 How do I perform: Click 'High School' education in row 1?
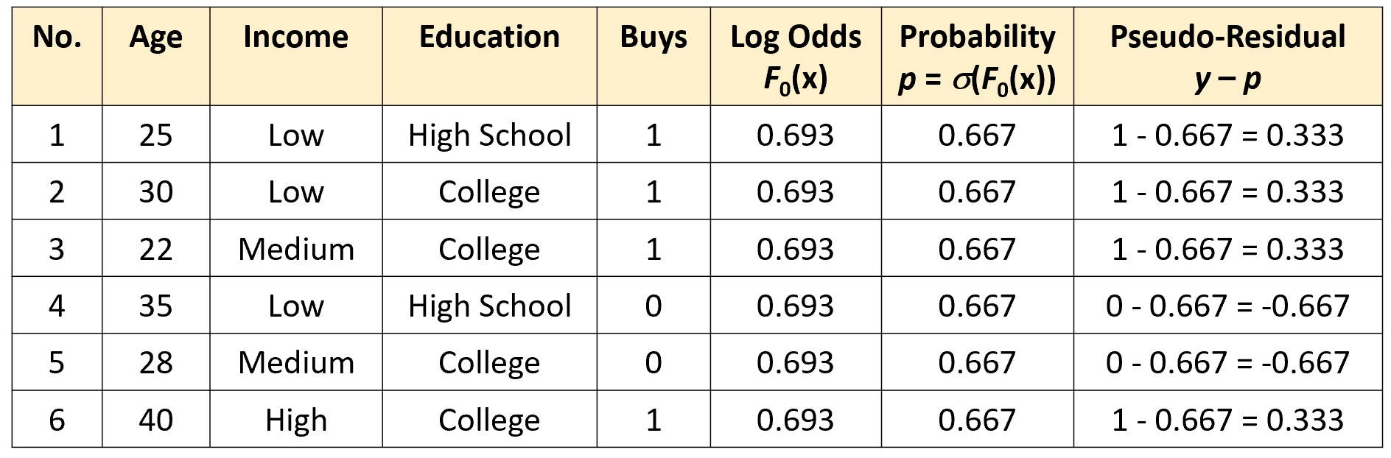(x=489, y=135)
